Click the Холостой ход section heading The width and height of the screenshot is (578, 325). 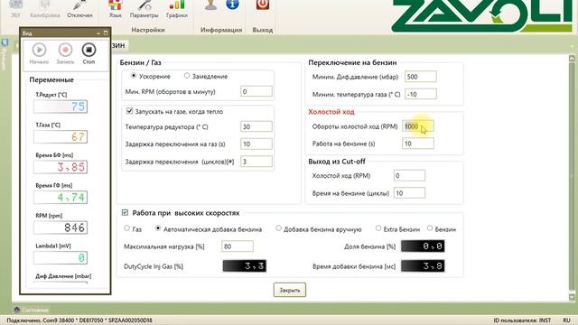coord(331,112)
